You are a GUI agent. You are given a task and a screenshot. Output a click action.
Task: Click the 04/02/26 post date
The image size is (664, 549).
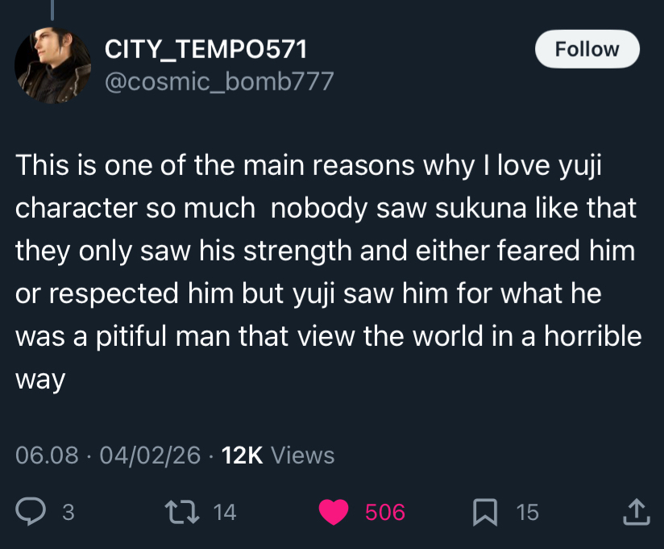click(x=149, y=455)
